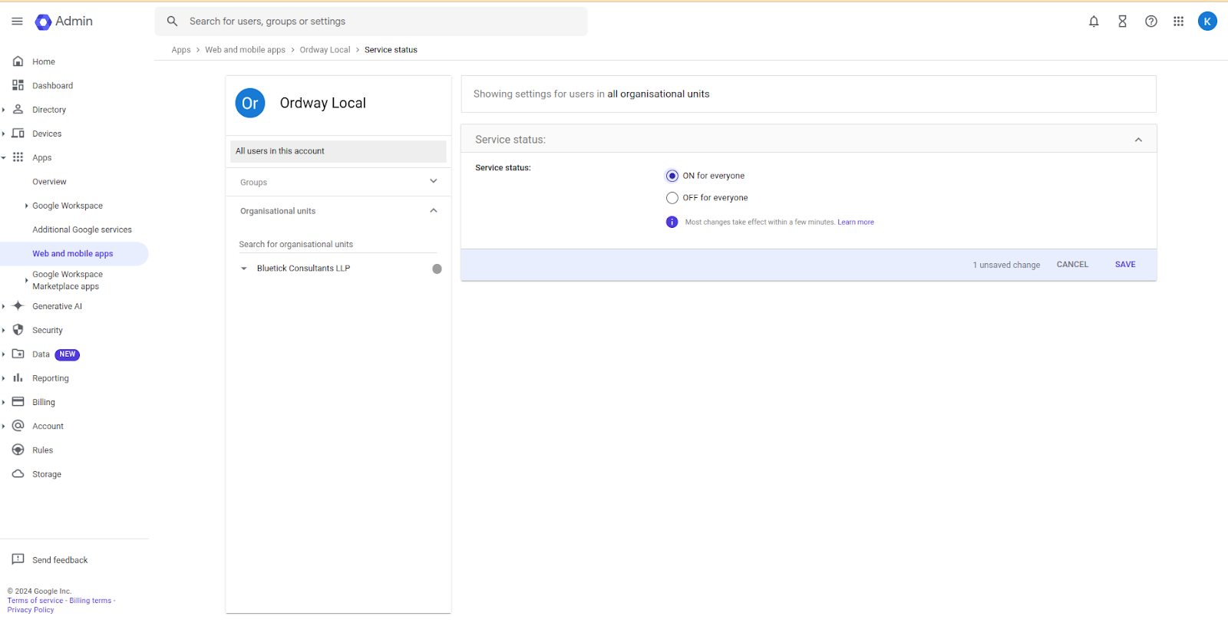The image size is (1228, 623).
Task: Open the help question mark icon
Action: (1151, 21)
